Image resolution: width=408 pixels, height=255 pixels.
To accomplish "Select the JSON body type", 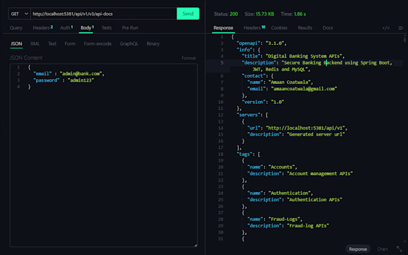I will pyautogui.click(x=16, y=44).
